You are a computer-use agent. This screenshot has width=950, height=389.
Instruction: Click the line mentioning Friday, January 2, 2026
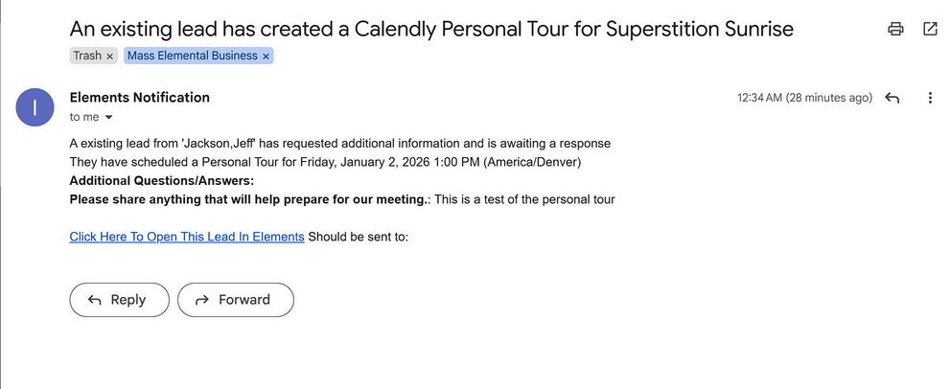tap(325, 162)
